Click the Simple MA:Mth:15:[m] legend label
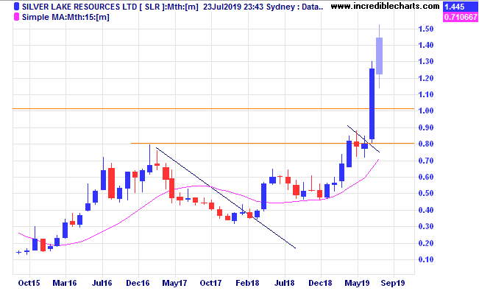Viewport: 479px width, 291px height. click(x=65, y=17)
